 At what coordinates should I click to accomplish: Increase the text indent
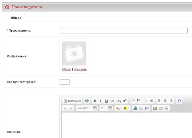(152, 101)
